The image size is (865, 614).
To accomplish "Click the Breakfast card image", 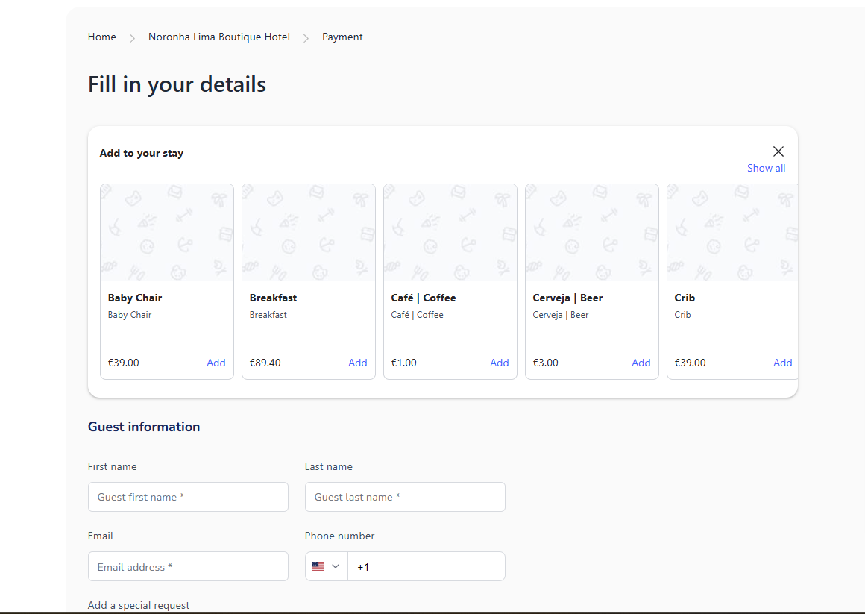I will point(309,233).
